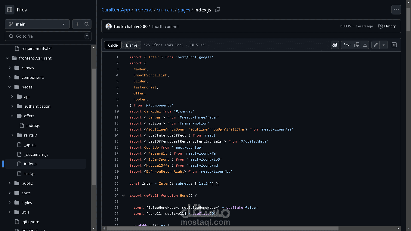
Task: Open index.js inside offers folder
Action: [x=33, y=125]
